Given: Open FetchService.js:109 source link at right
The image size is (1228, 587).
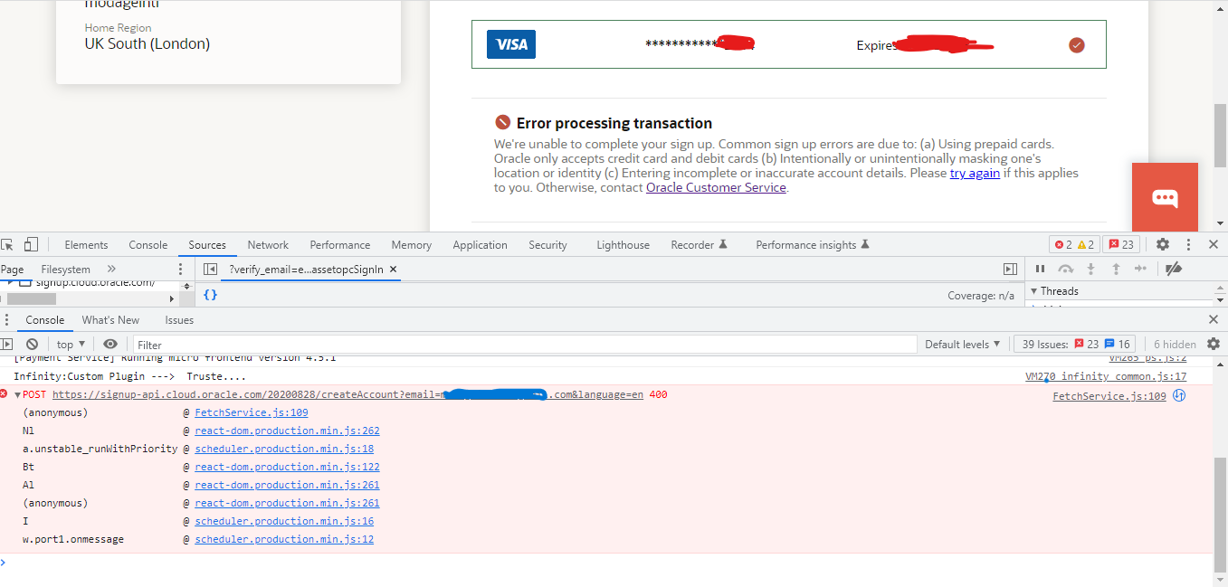Looking at the screenshot, I should coord(1109,395).
